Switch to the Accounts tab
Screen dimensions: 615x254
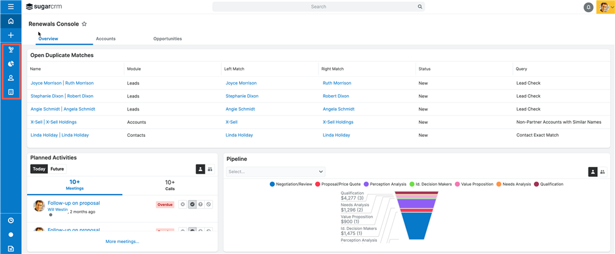(x=106, y=39)
